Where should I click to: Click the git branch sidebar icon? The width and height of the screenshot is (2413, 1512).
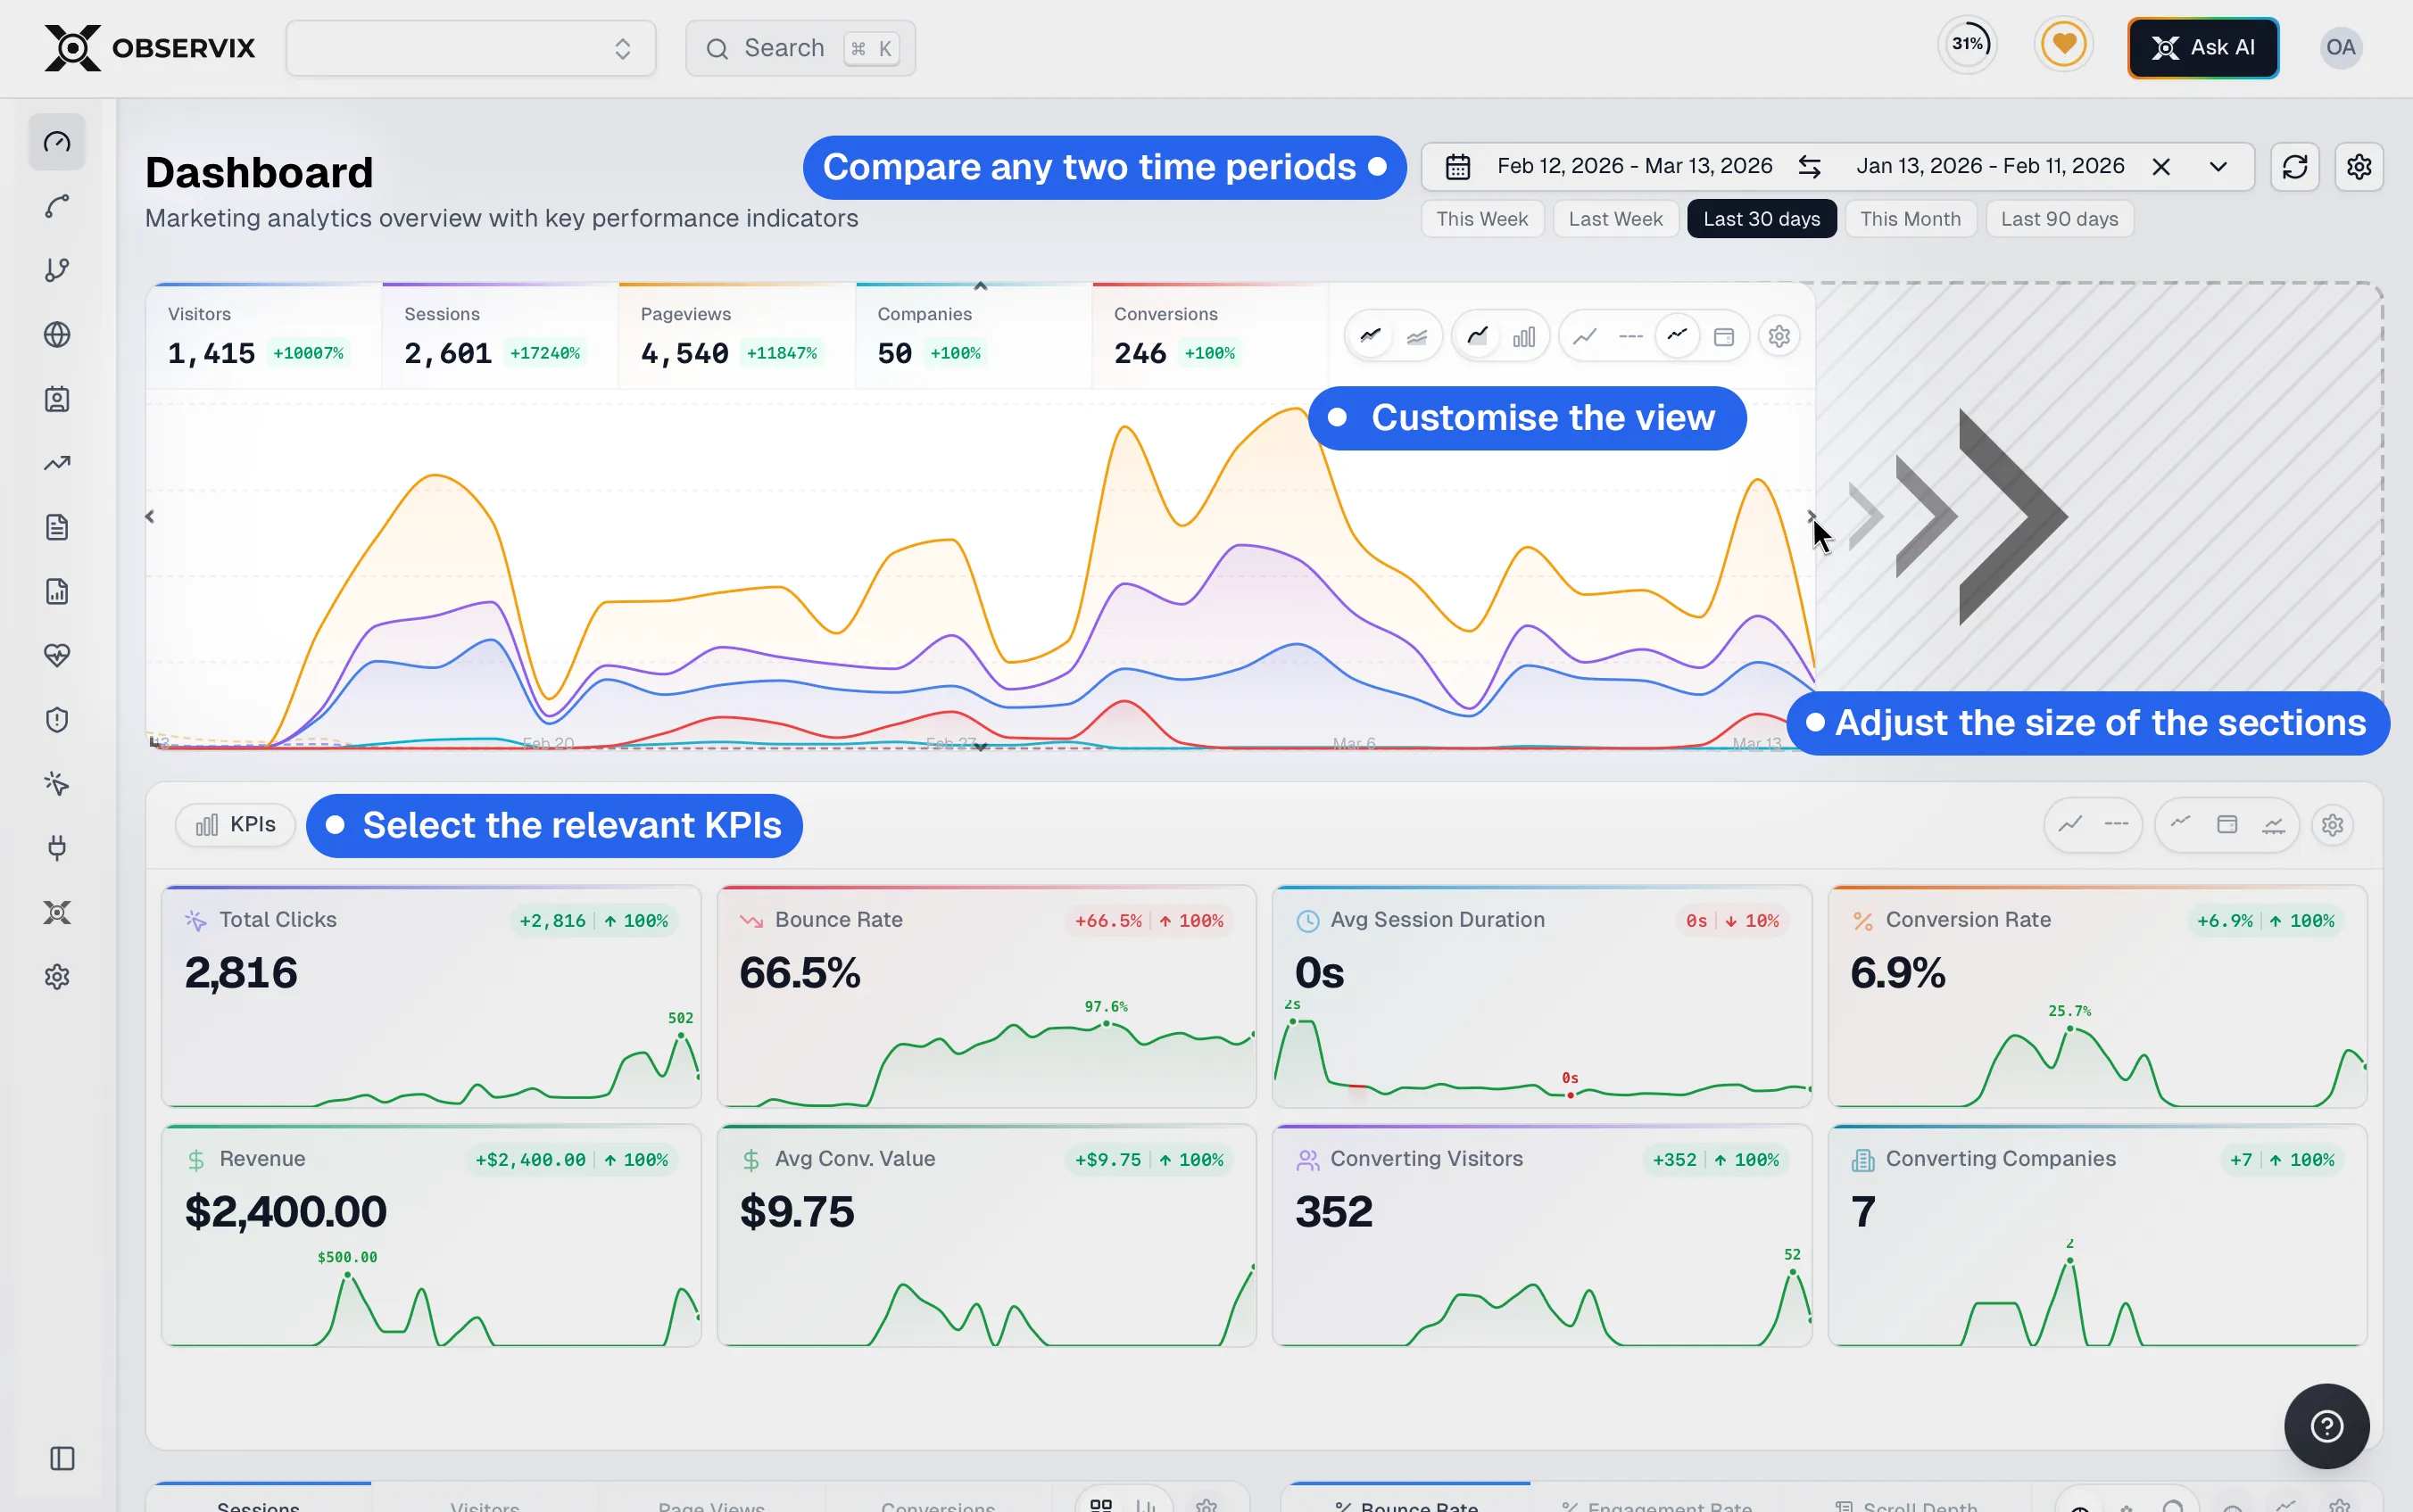[x=57, y=270]
